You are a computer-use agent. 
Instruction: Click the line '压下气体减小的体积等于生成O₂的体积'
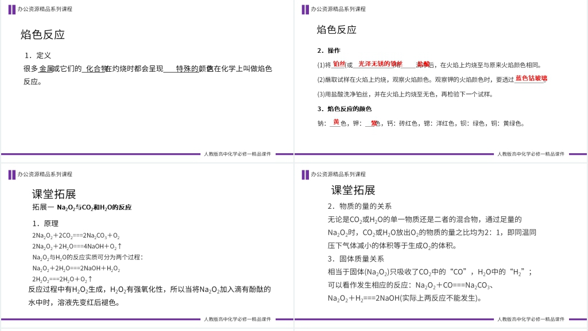coord(392,246)
